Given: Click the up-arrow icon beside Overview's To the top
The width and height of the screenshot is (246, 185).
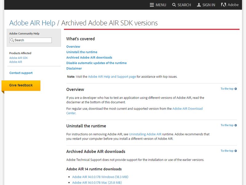Looking at the screenshot, I should (x=236, y=89).
